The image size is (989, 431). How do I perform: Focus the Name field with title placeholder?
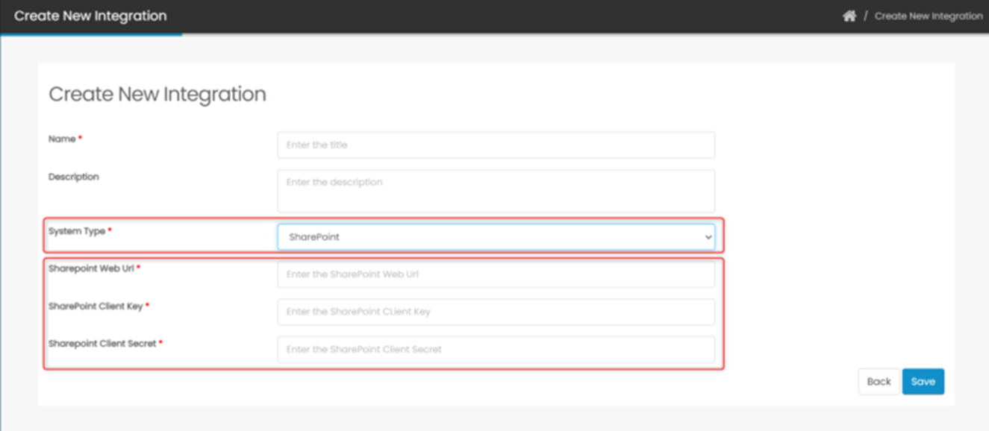[x=496, y=145]
